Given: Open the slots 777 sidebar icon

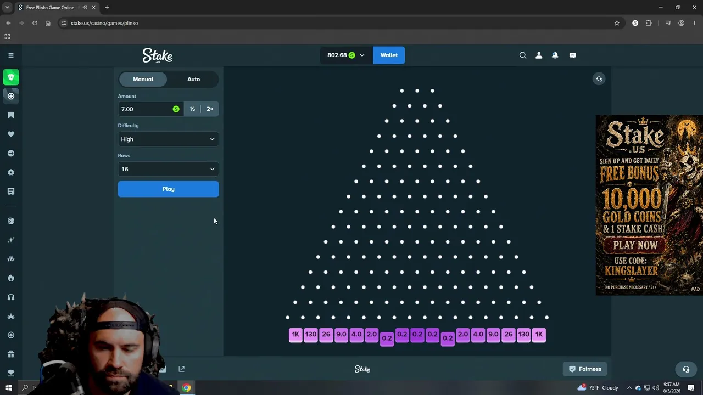Looking at the screenshot, I should 11,259.
